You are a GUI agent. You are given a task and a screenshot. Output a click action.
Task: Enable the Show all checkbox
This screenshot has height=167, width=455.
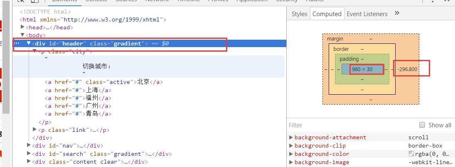tap(422, 125)
